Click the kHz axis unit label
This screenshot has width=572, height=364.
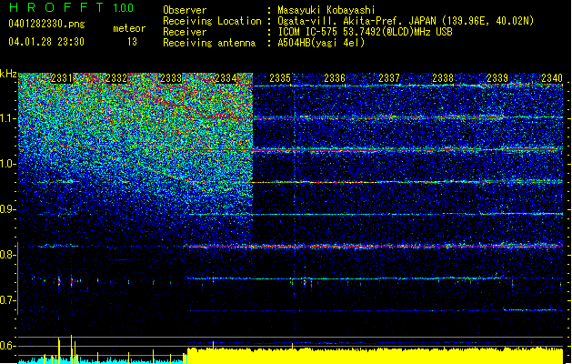pyautogui.click(x=8, y=74)
